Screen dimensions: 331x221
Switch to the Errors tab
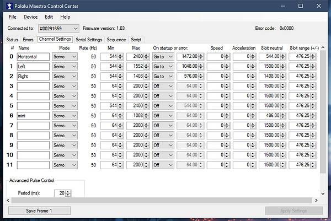[x=28, y=40]
